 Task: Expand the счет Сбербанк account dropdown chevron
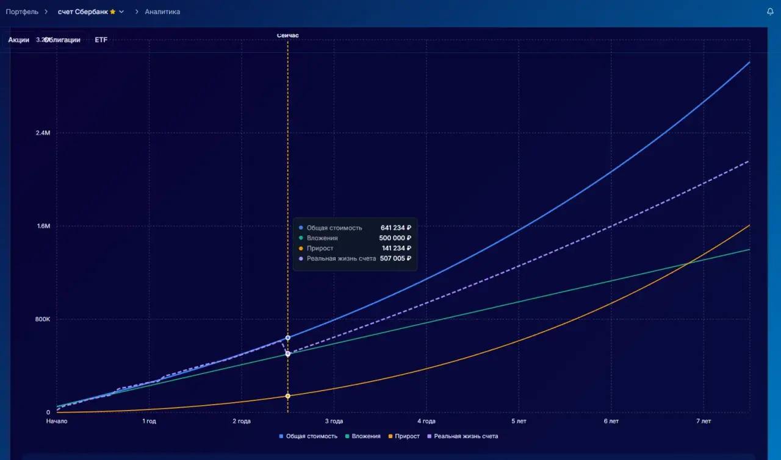(121, 12)
